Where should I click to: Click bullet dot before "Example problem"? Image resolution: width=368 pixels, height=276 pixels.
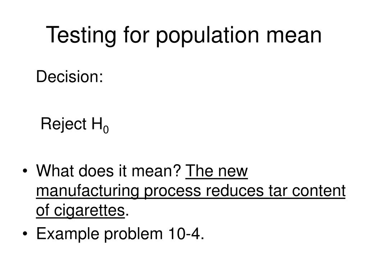pos(25,234)
